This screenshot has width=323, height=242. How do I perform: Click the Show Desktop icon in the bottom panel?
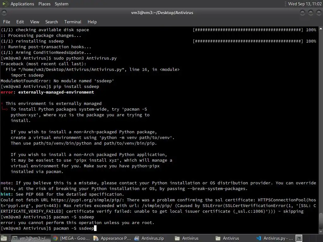[x=4, y=238]
